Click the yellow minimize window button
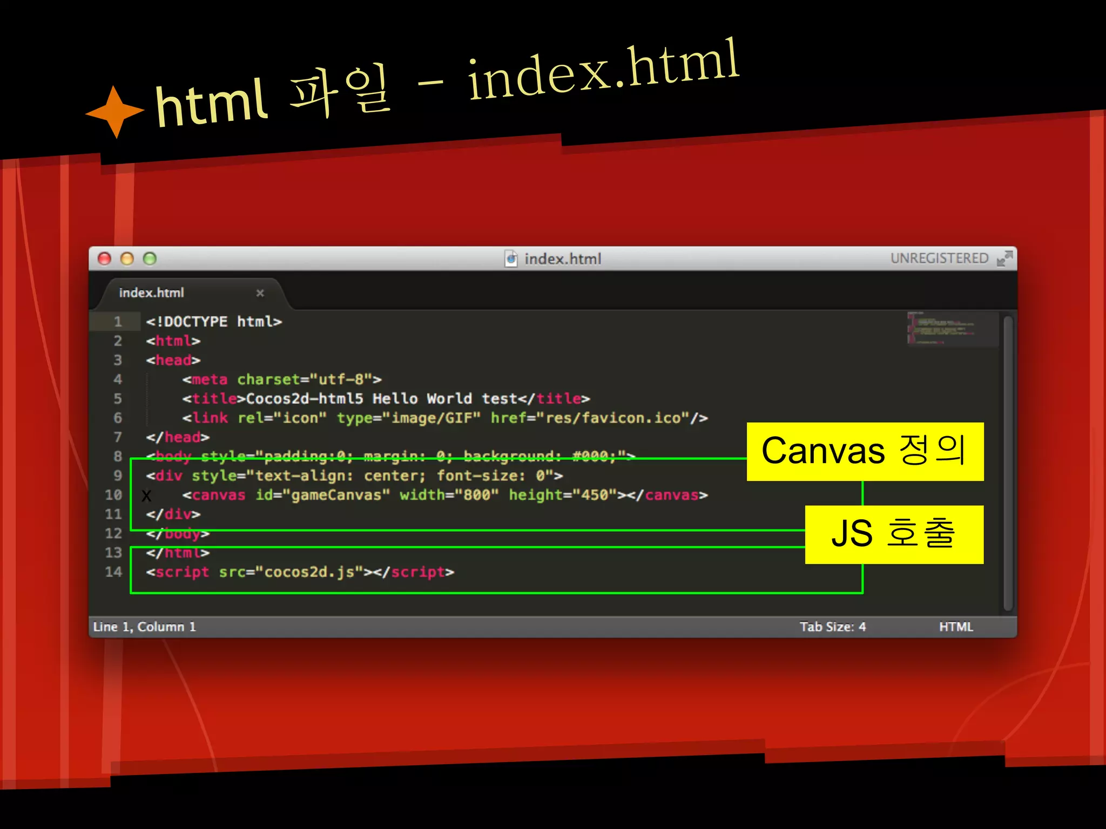The image size is (1106, 829). click(127, 259)
